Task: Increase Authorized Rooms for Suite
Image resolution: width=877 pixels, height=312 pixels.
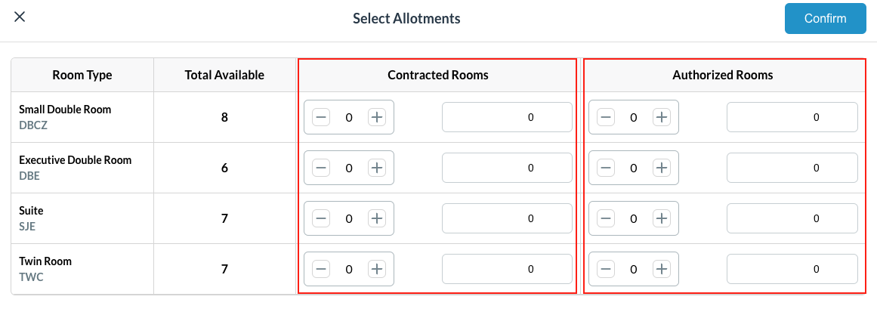Action: click(662, 218)
